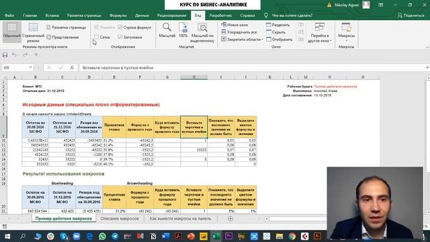Open PowerPoint from the taskbar
The width and height of the screenshot is (430, 242).
pyautogui.click(x=191, y=236)
